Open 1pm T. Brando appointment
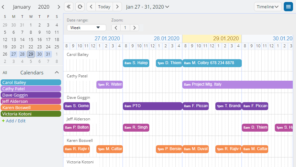Viewport: 296px width, 167px height. click(229, 106)
